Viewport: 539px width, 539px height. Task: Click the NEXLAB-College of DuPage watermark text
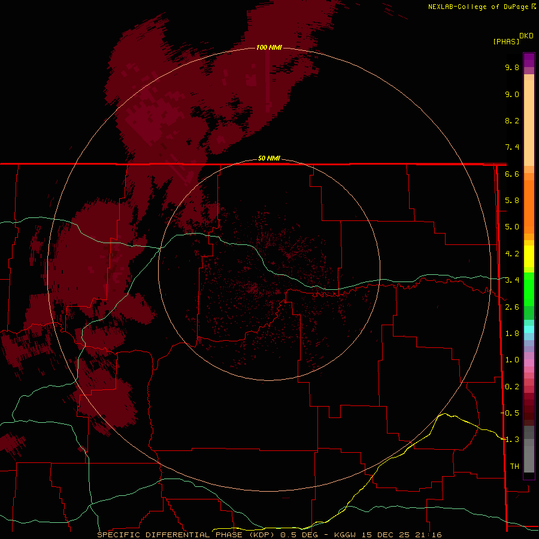478,7
